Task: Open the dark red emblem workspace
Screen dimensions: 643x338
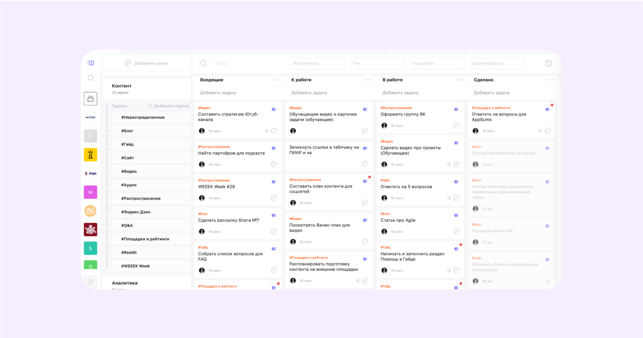Action: pyautogui.click(x=90, y=229)
